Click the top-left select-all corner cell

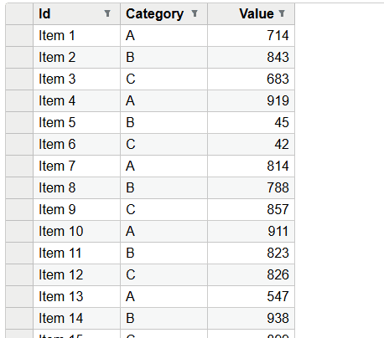(x=19, y=13)
